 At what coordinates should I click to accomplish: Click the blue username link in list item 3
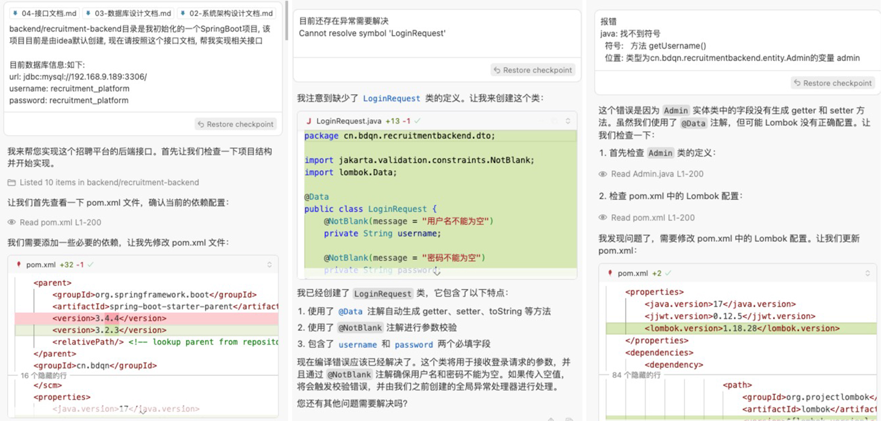click(x=358, y=345)
